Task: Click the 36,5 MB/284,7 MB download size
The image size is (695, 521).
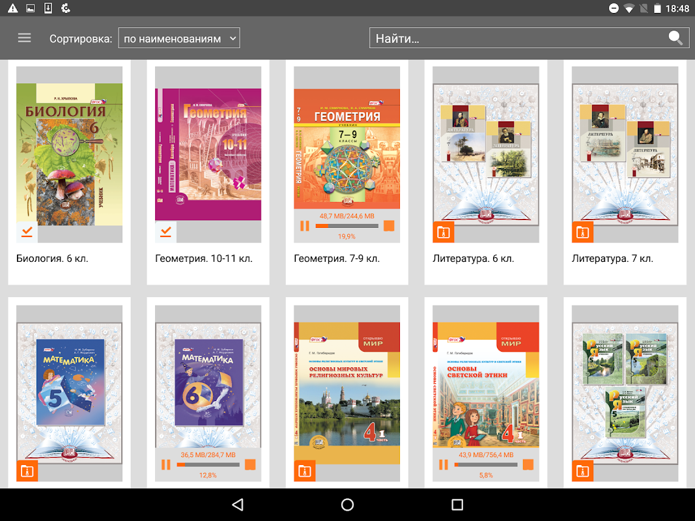Action: 208,455
